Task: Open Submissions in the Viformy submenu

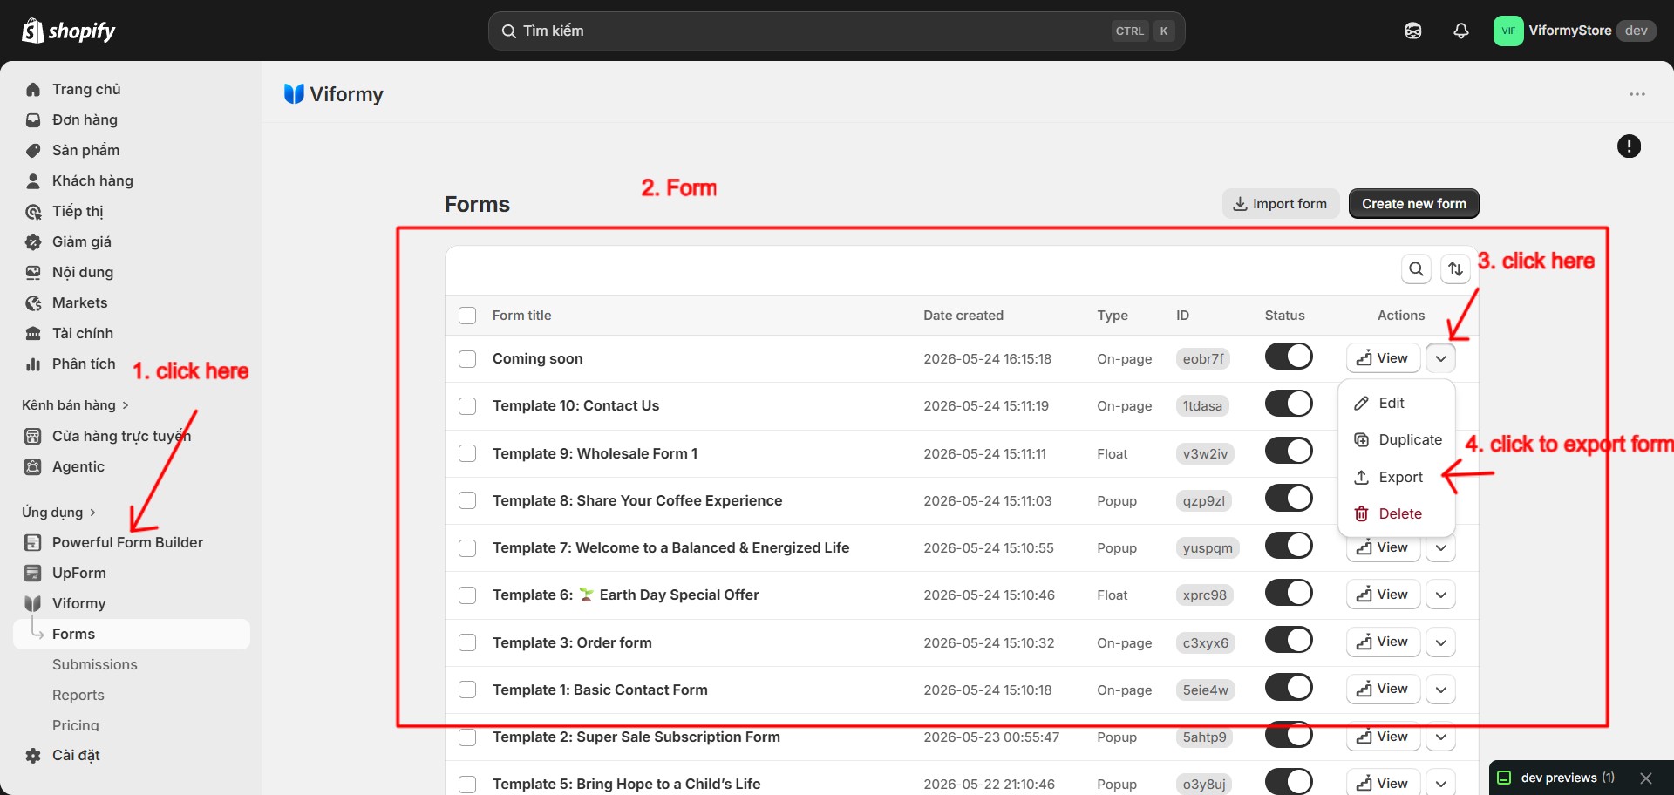Action: 95,664
